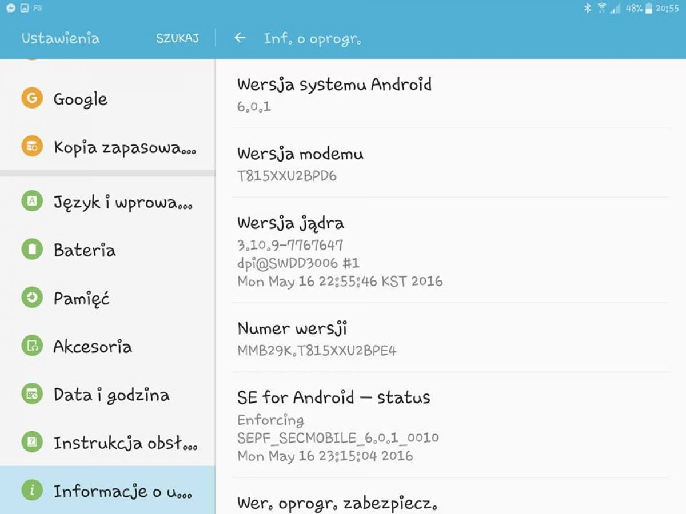Open Instrukcja obsł... settings entry
The image size is (686, 514).
tap(107, 442)
